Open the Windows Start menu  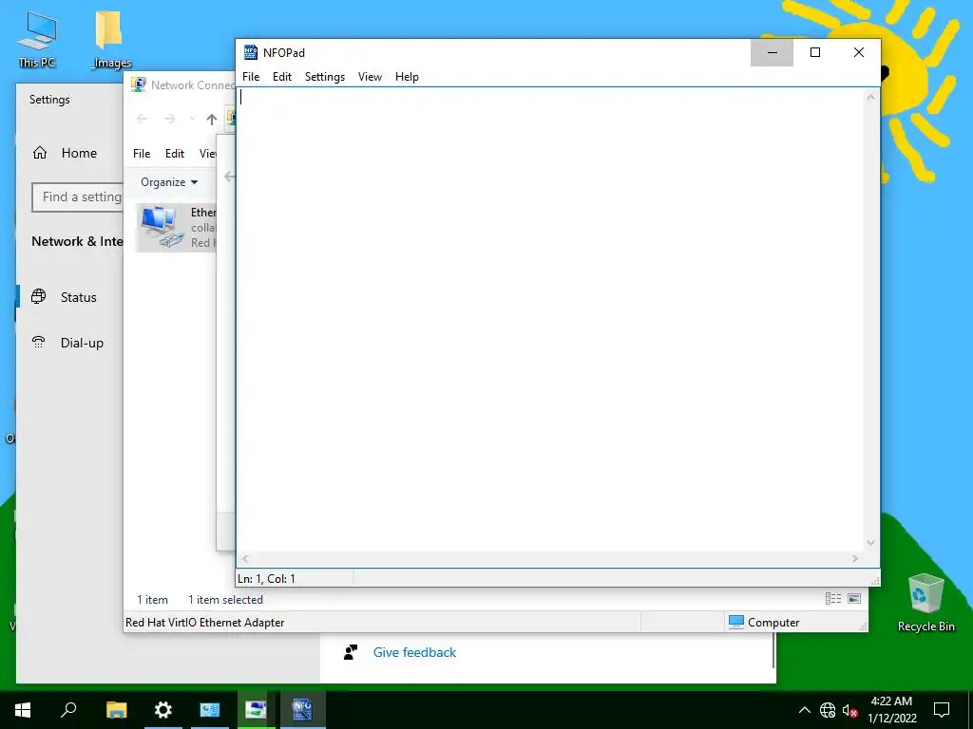click(x=23, y=710)
